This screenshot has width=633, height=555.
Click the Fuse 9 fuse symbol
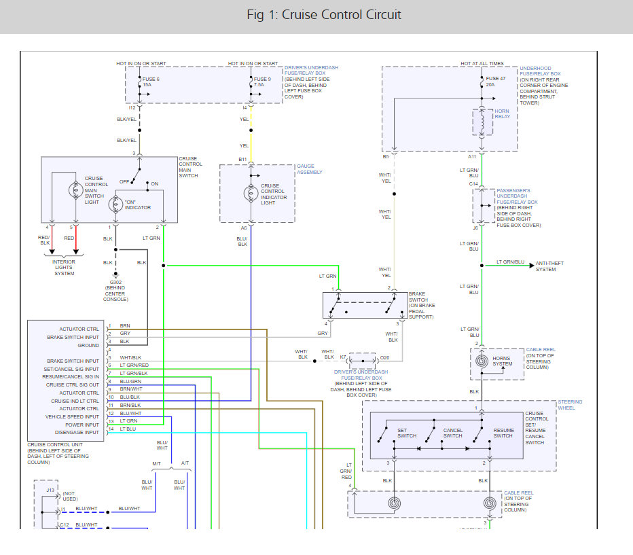pyautogui.click(x=251, y=82)
